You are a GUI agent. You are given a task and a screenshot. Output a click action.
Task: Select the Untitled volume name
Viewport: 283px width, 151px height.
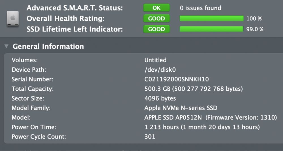(x=155, y=60)
